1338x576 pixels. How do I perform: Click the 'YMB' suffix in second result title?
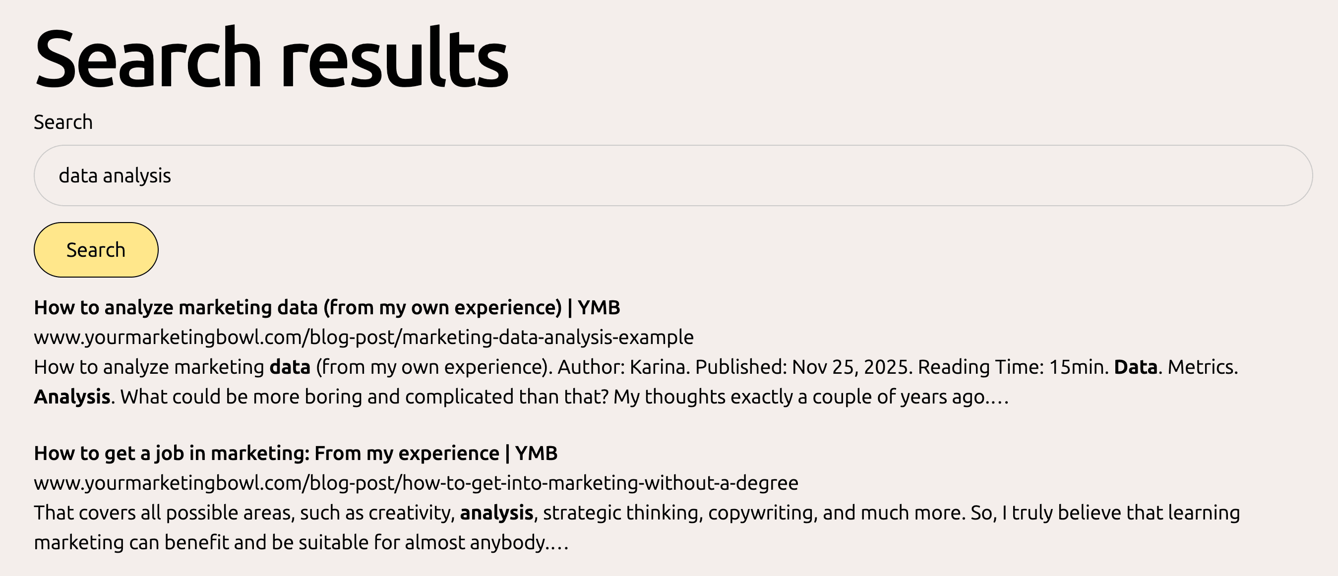click(537, 453)
